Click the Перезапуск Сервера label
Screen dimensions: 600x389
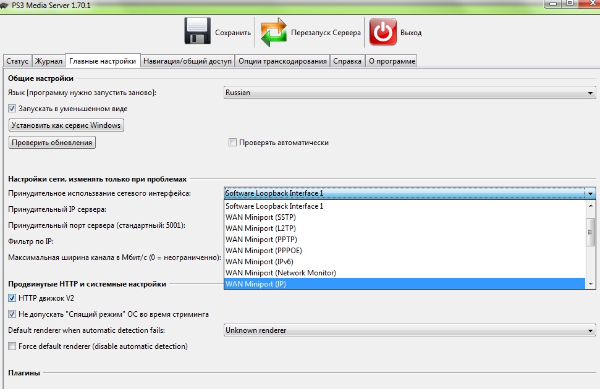(x=326, y=33)
